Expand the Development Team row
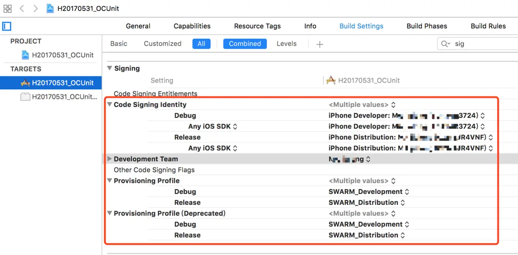Viewport: 518px width, 255px height. (109, 159)
